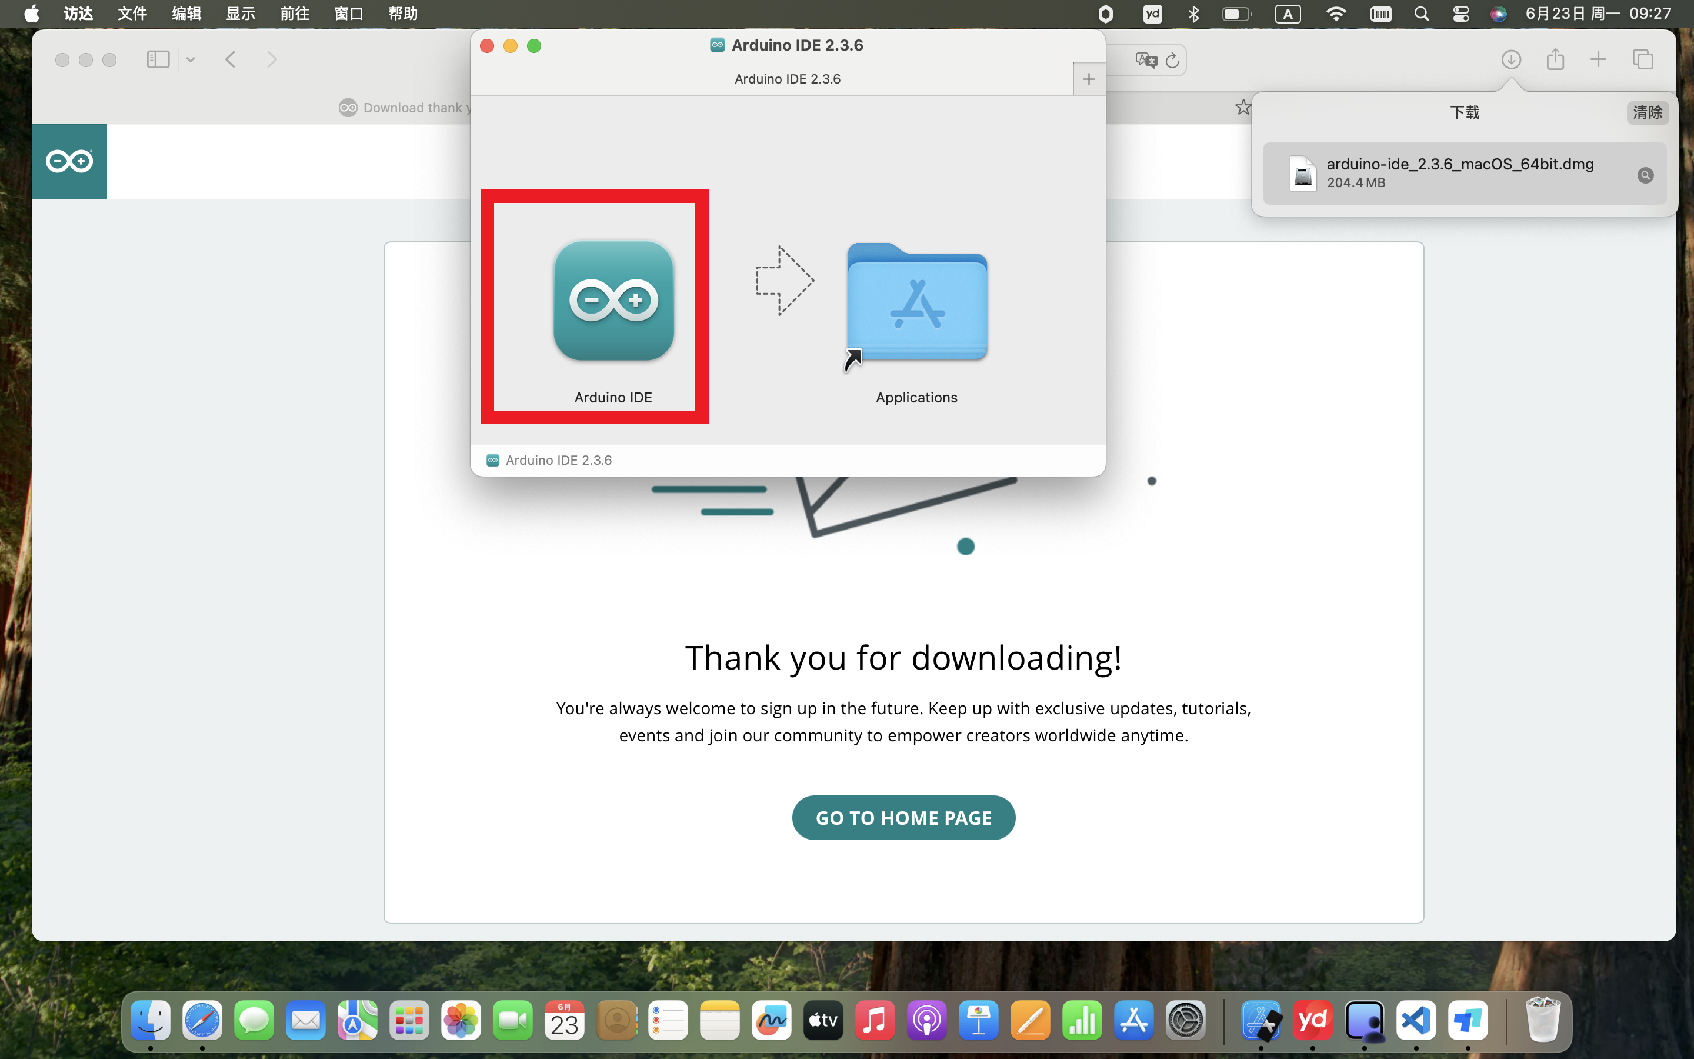Open the 帮助 menu
This screenshot has width=1694, height=1059.
coord(402,14)
